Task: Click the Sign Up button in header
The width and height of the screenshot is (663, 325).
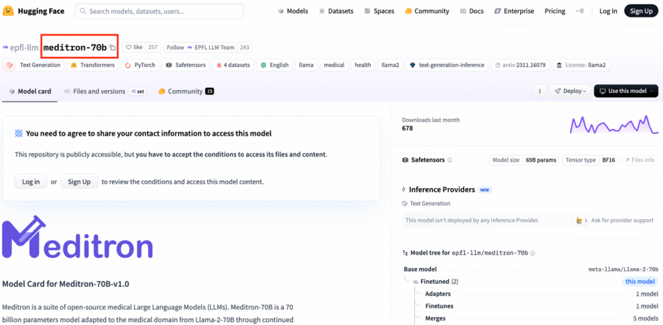Action: point(641,11)
